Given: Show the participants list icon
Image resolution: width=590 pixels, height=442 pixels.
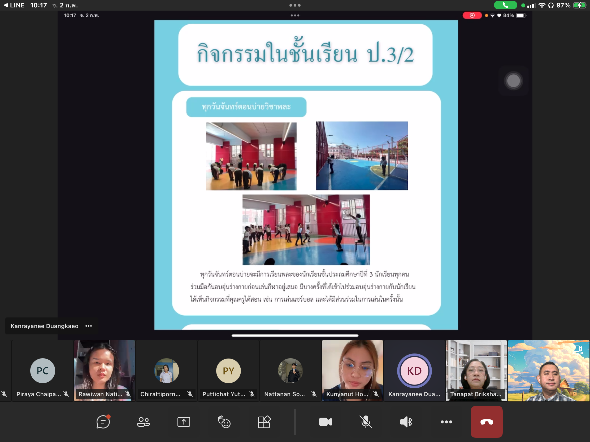Looking at the screenshot, I should point(143,422).
